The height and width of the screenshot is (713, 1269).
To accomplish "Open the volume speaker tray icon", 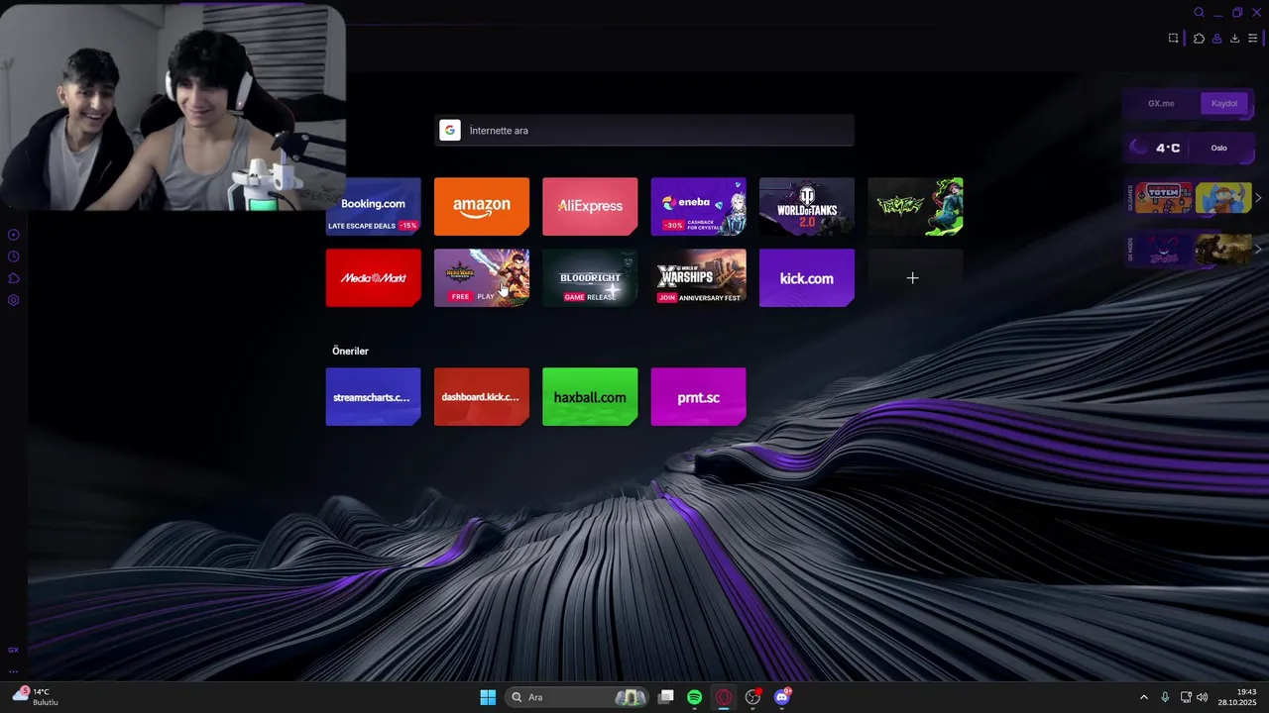I will point(1203,697).
